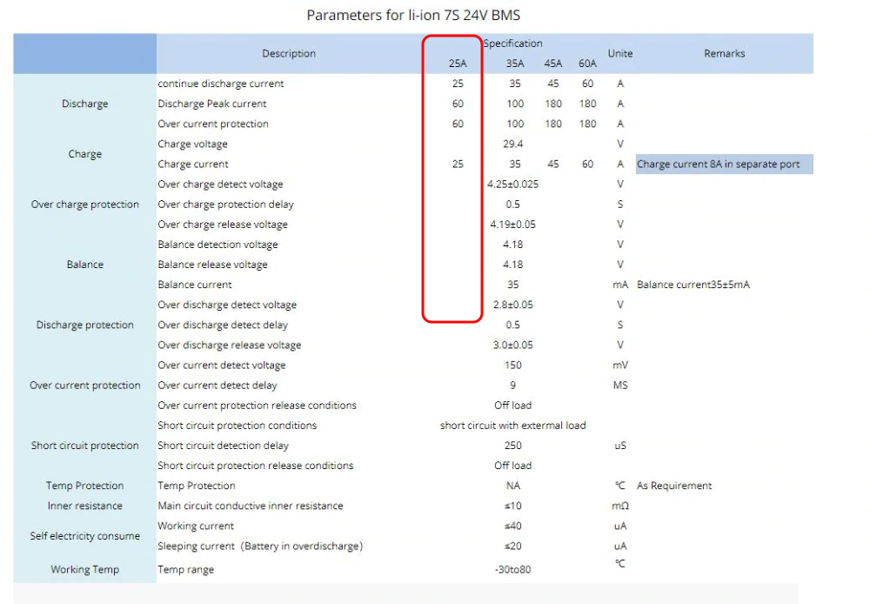Click 'Over discharge detect delay' description
The image size is (870, 604).
223,325
